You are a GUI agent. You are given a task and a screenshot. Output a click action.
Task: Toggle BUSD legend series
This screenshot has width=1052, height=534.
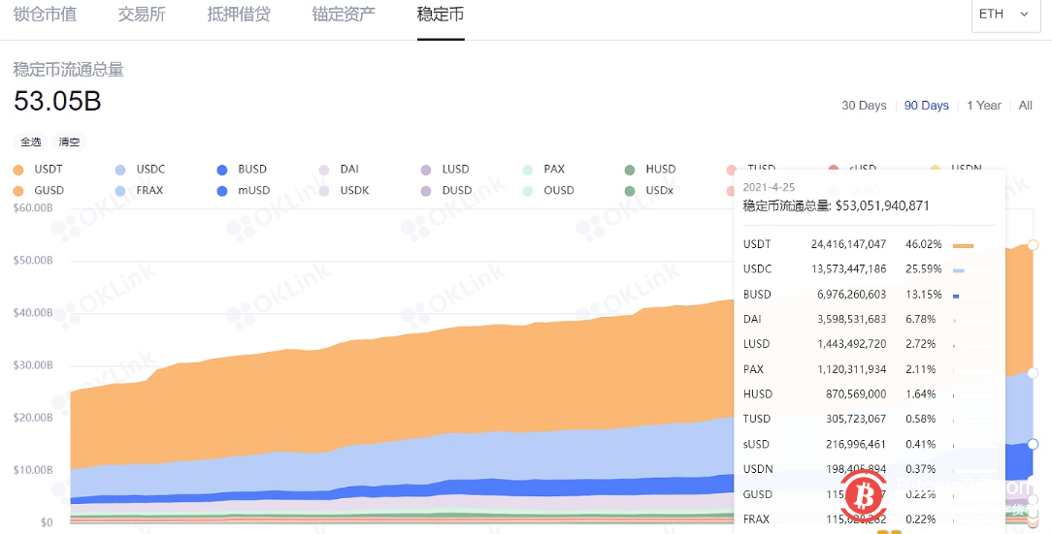click(243, 170)
